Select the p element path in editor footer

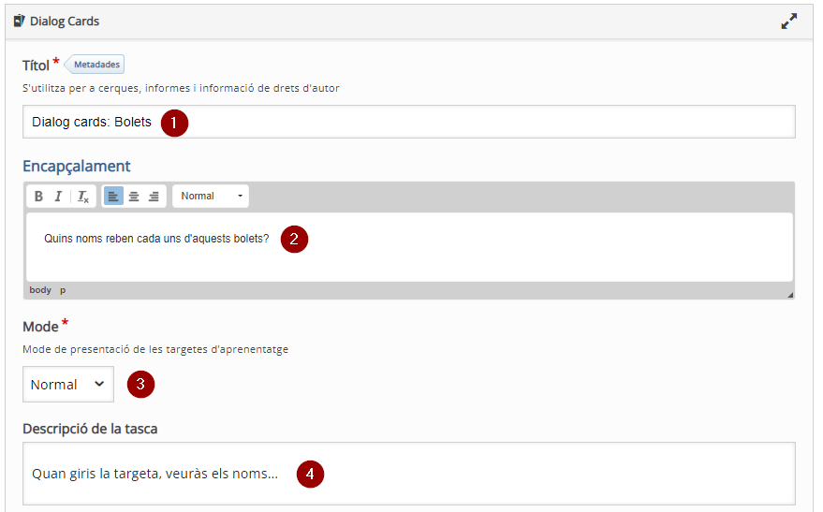(63, 290)
